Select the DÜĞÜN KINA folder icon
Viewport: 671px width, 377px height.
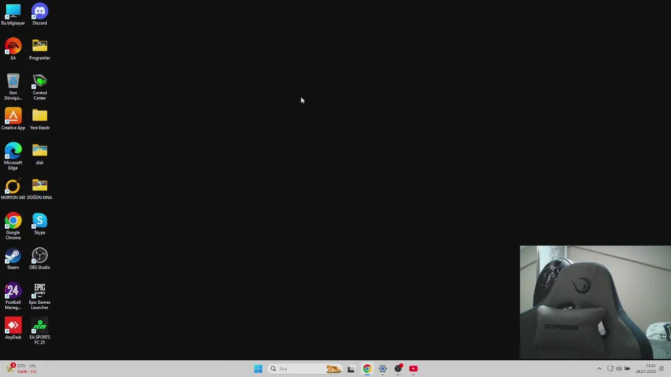[x=40, y=189]
